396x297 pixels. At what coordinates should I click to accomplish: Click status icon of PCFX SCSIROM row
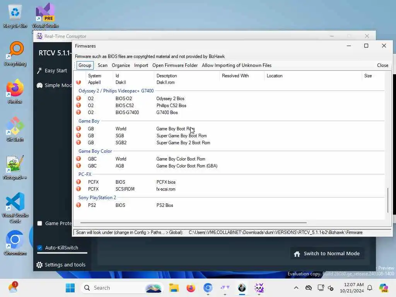coord(79,189)
